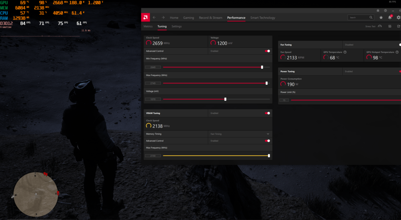Switch to Metrics sub-tab
The image size is (401, 220).
(148, 26)
